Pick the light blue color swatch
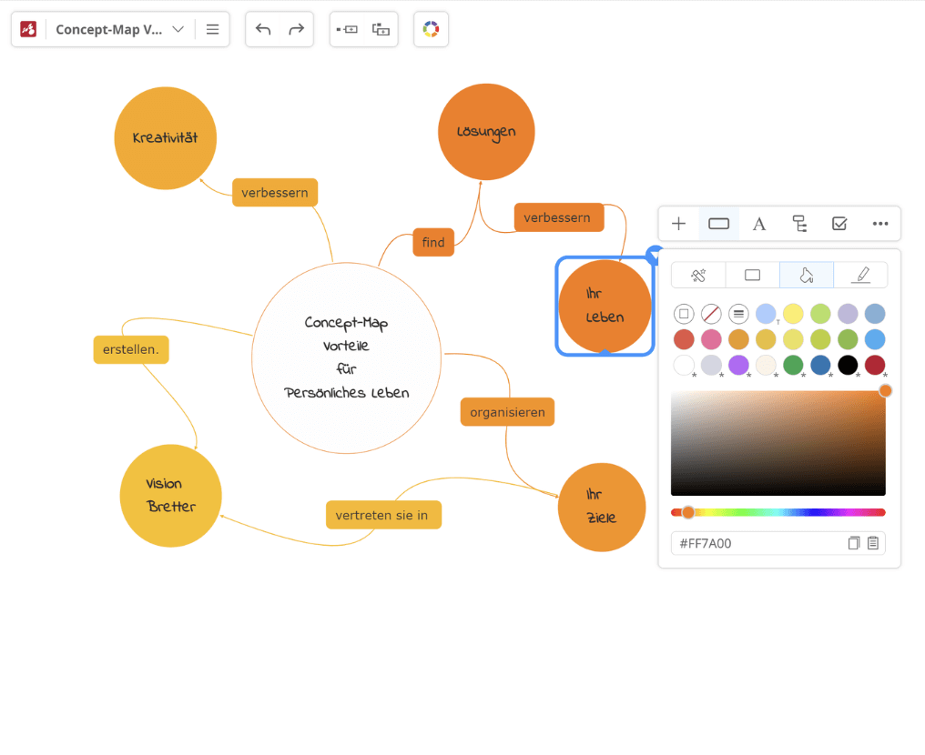The image size is (925, 755). (766, 314)
